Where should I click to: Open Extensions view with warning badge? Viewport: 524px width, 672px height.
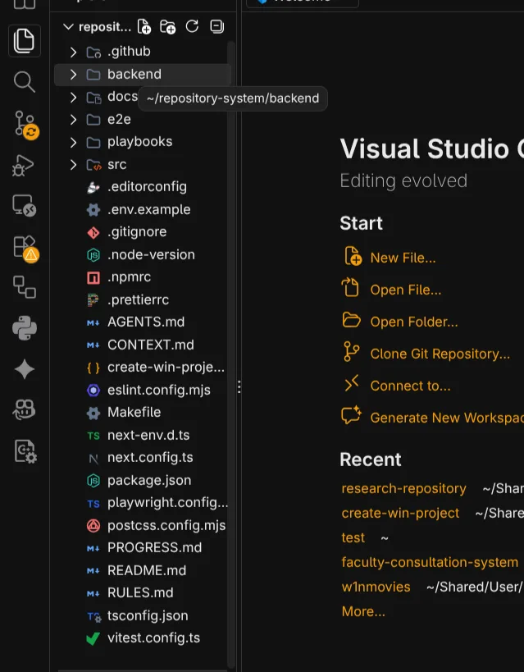(25, 248)
